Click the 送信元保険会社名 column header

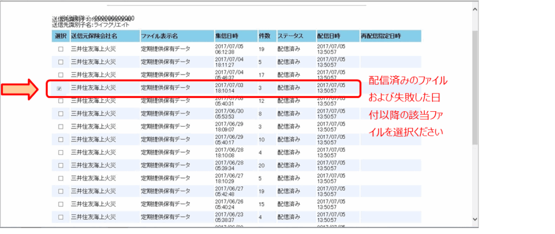[x=94, y=36]
